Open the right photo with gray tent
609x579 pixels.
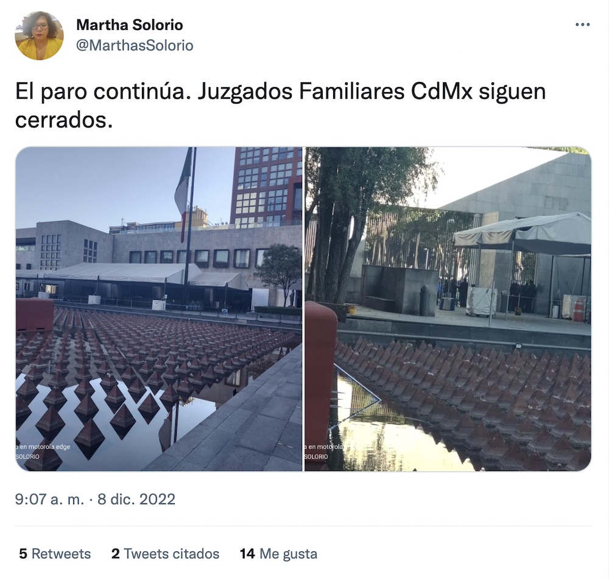pos(448,309)
